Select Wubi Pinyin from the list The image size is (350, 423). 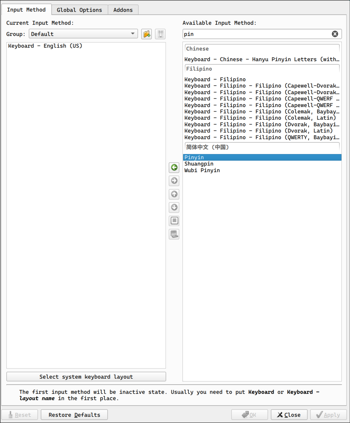coord(202,170)
